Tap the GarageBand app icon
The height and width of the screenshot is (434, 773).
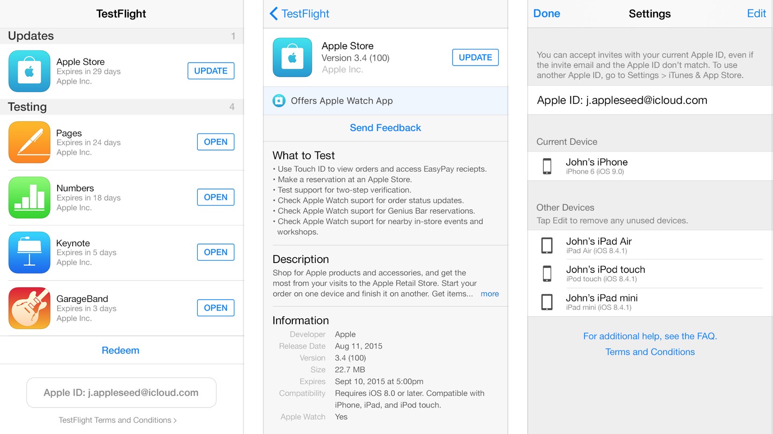(29, 308)
